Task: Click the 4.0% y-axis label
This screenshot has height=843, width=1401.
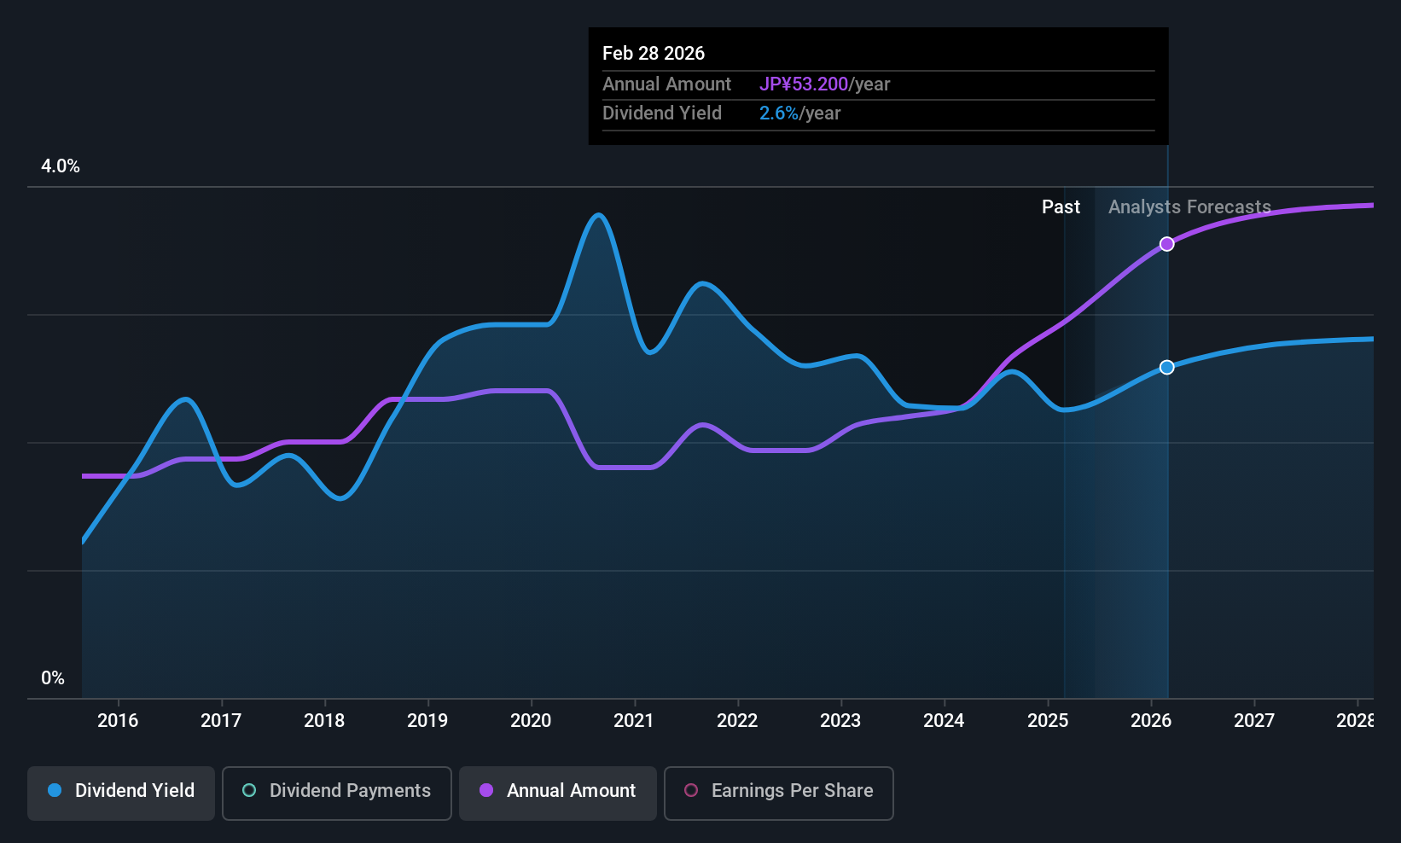Action: (x=61, y=166)
